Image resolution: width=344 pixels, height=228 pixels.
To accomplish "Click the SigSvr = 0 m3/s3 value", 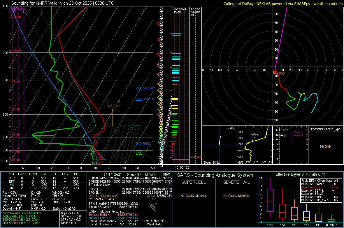I will [x=64, y=208].
